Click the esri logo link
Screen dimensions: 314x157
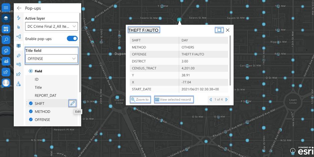306,151
